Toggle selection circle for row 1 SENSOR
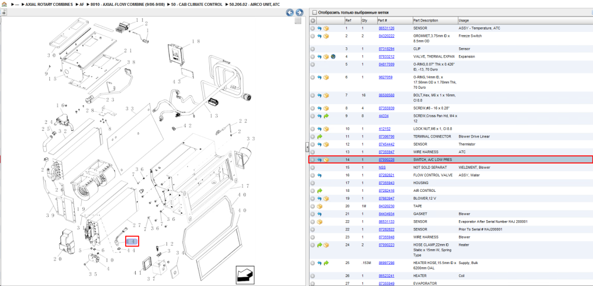 click(313, 28)
